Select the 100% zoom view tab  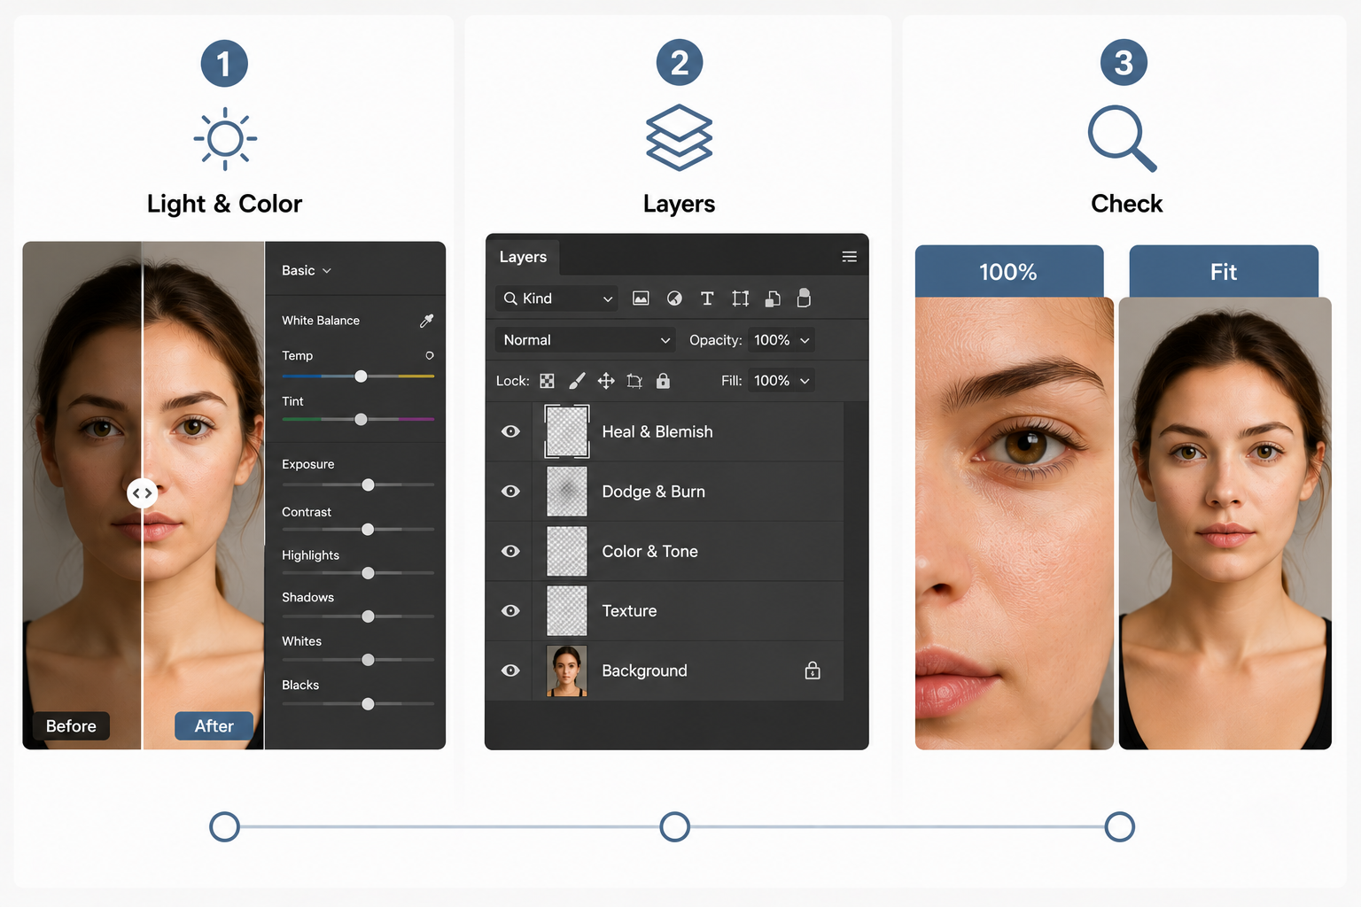(1009, 272)
